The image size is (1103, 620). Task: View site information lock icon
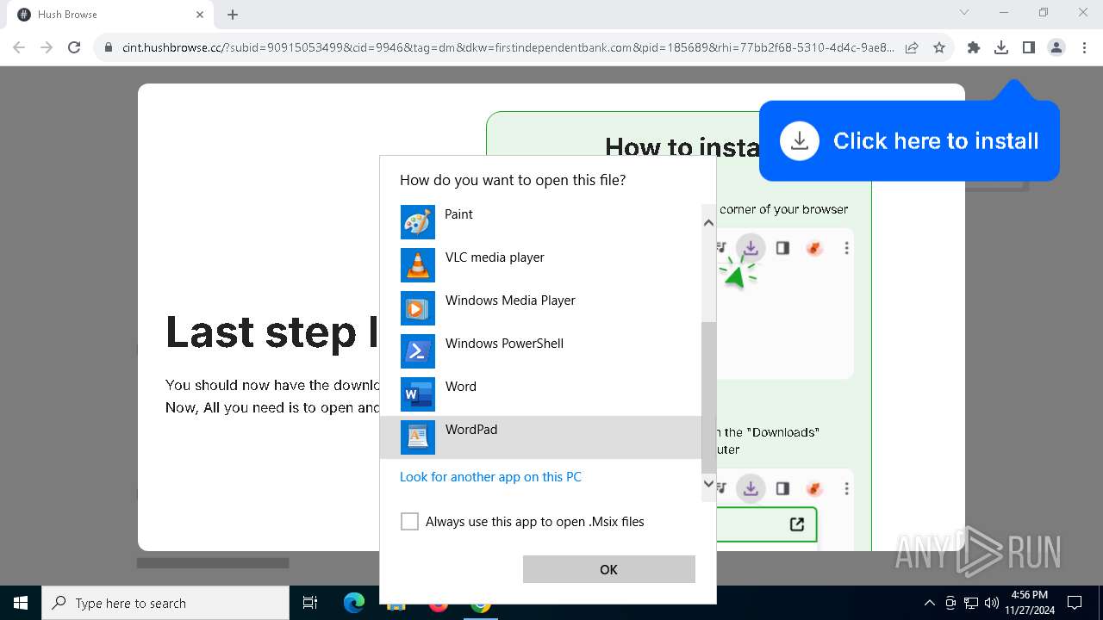[109, 48]
